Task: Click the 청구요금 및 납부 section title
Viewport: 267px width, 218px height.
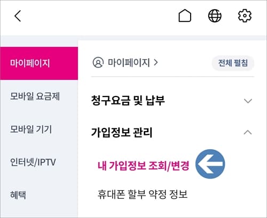Action: 128,101
